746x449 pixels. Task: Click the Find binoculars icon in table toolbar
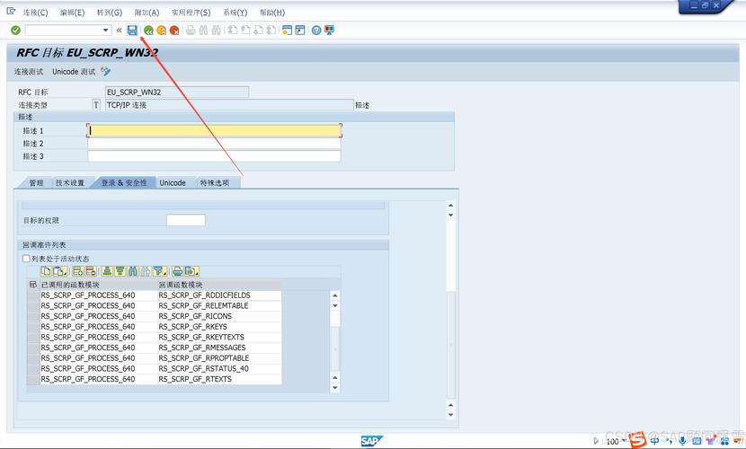point(132,270)
